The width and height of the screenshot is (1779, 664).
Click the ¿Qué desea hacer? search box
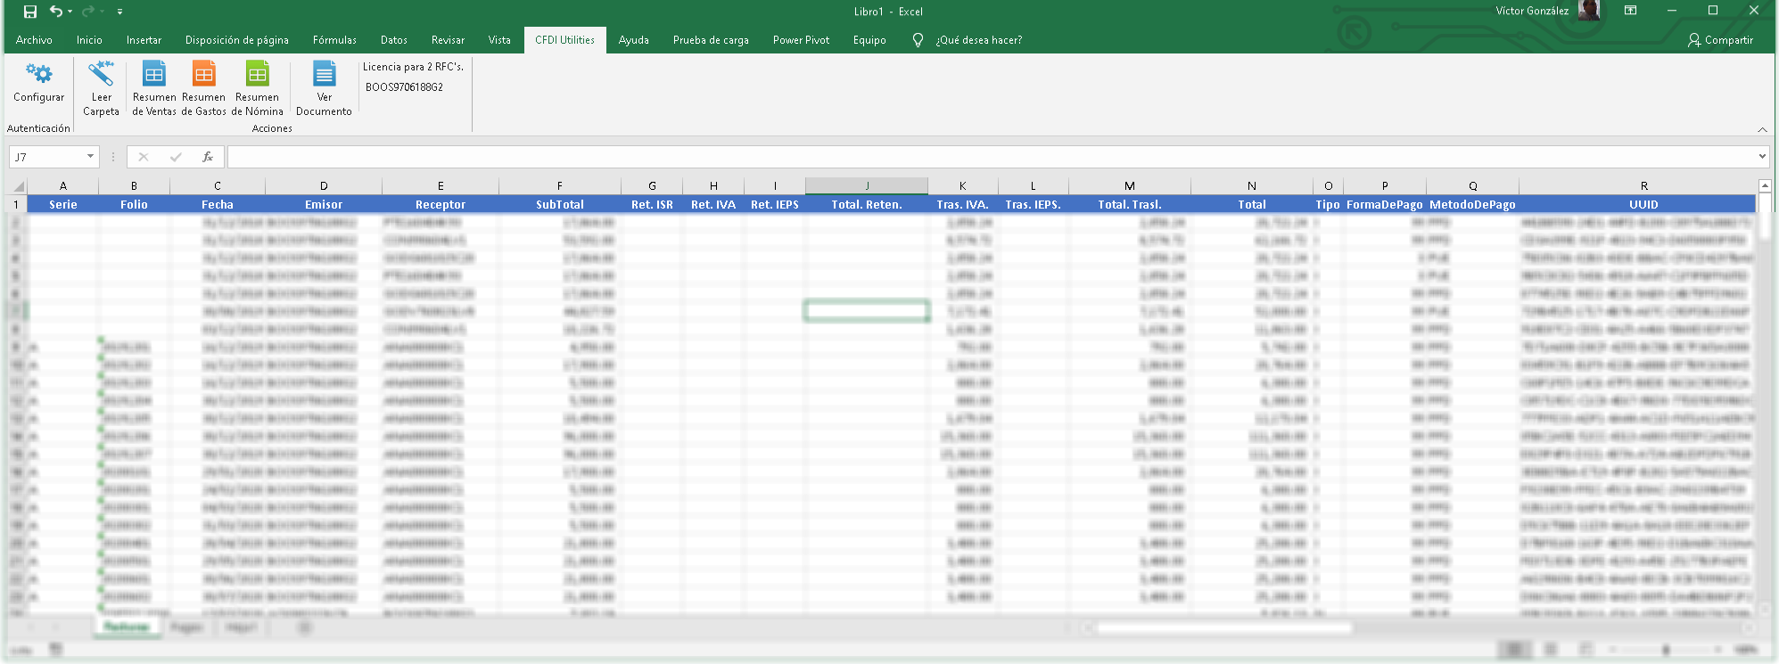click(978, 40)
